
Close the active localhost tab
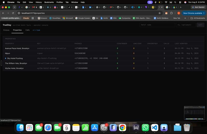[162, 7]
